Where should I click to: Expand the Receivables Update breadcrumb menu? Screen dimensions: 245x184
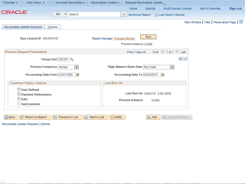[105, 3]
